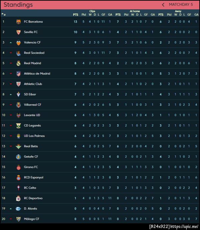Select the 'Away' column group header
Image resolution: width=200 pixels, height=230 pixels.
178,11
